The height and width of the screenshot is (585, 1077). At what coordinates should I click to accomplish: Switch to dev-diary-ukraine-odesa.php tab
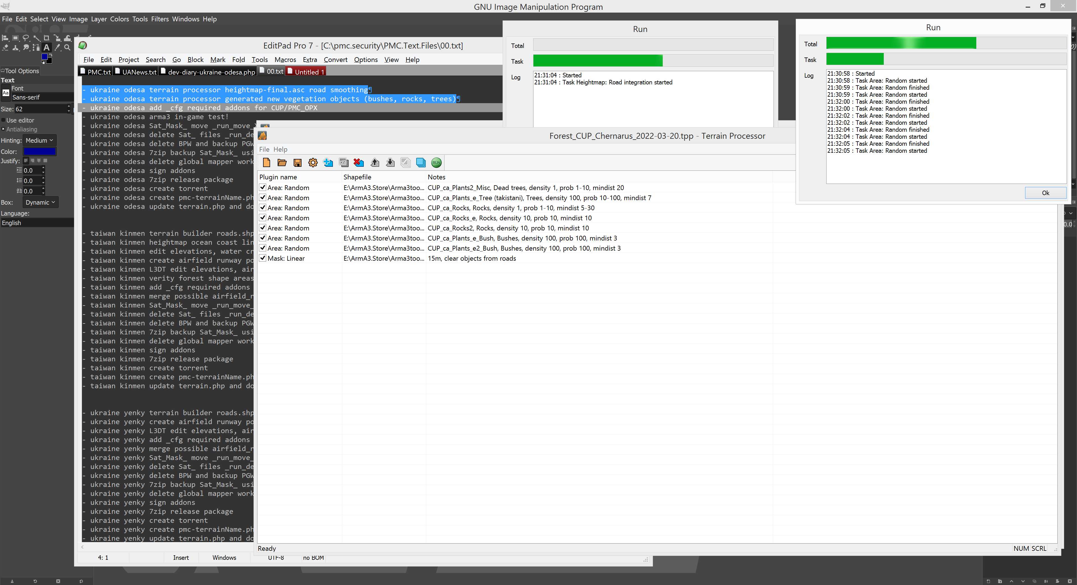tap(208, 72)
